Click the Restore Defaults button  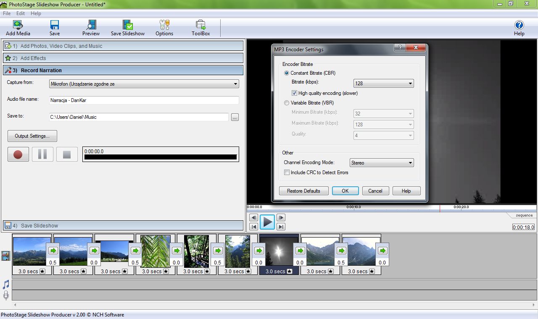303,191
